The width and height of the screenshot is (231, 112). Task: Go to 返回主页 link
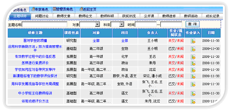tap(88, 9)
